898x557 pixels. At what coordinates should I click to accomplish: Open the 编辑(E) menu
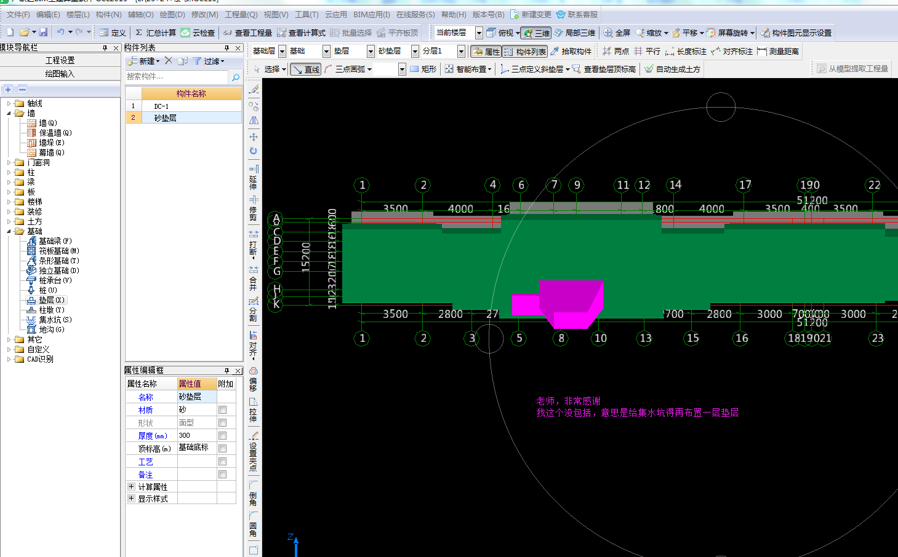coord(48,14)
